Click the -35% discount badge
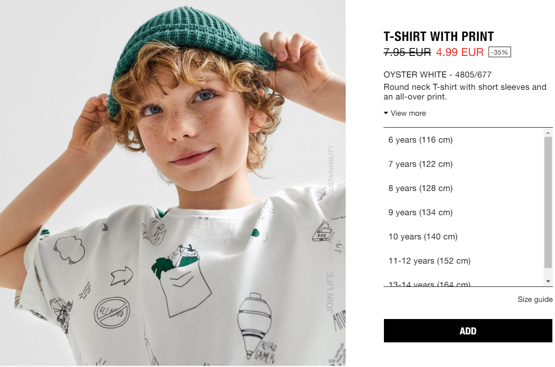The image size is (555, 367). [x=500, y=52]
